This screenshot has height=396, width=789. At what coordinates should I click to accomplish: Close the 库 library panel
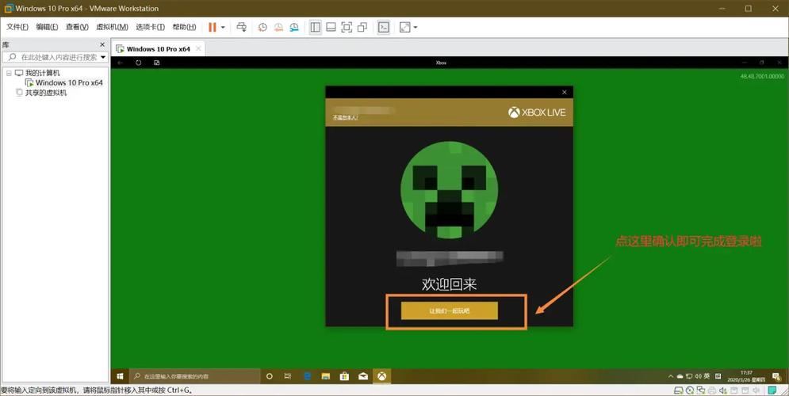(x=102, y=44)
